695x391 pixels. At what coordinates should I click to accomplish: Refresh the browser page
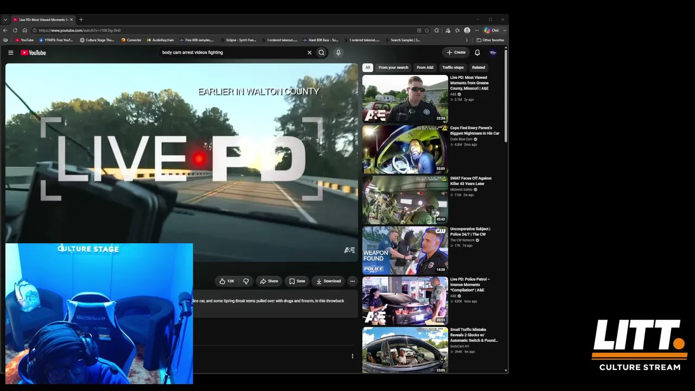(x=15, y=30)
